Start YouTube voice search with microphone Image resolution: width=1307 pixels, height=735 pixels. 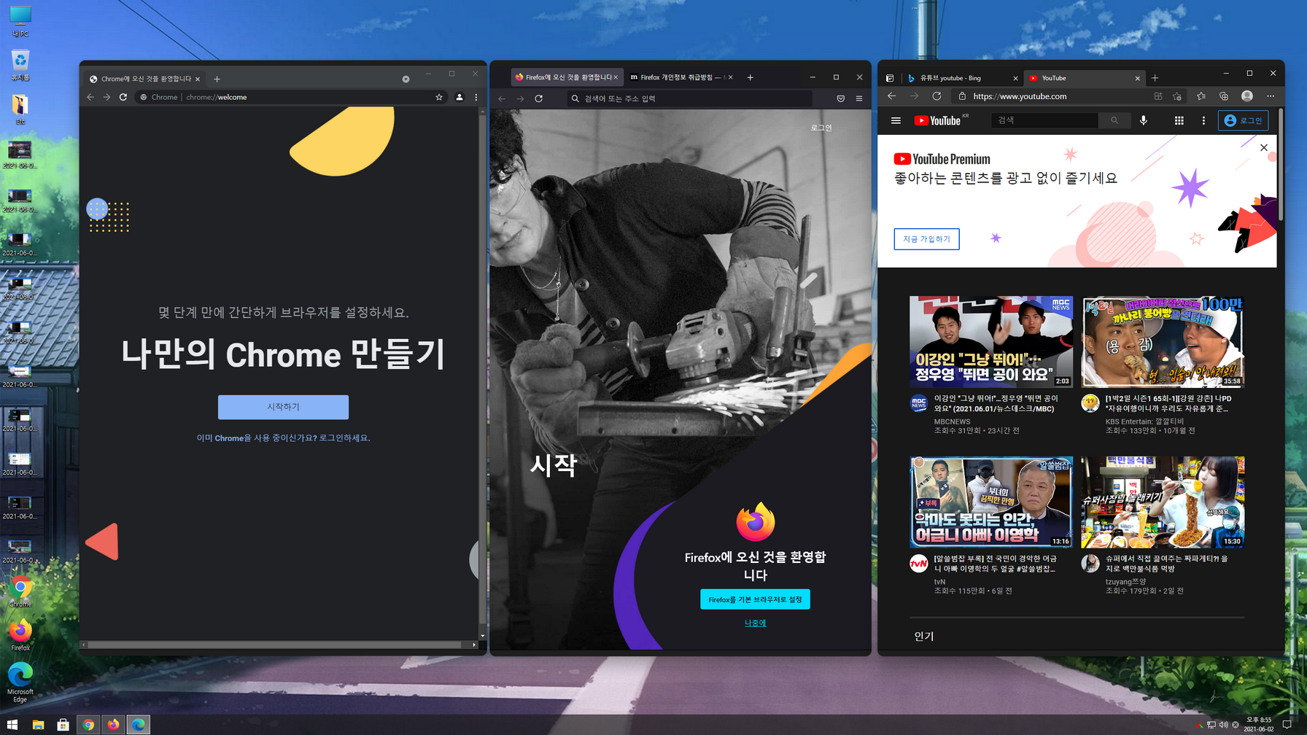click(x=1144, y=121)
